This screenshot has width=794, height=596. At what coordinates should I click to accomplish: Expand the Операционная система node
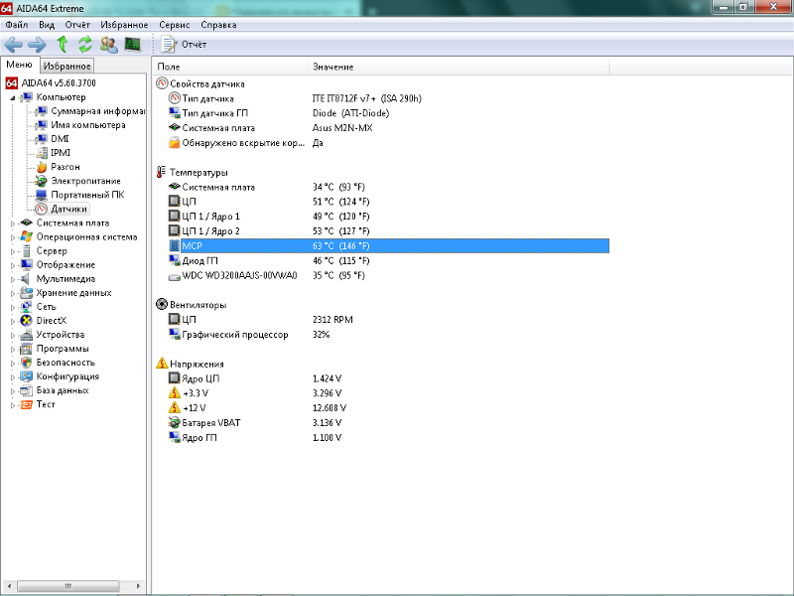pos(13,237)
